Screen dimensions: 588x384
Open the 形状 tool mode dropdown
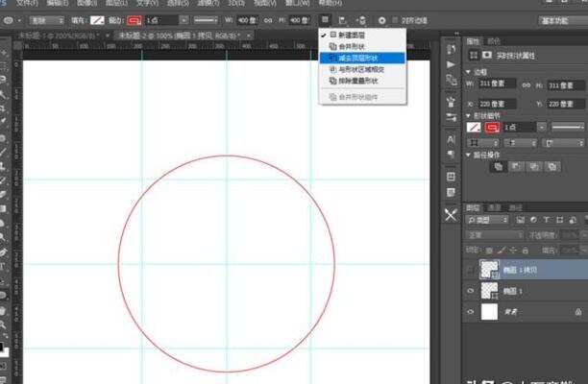pos(46,20)
